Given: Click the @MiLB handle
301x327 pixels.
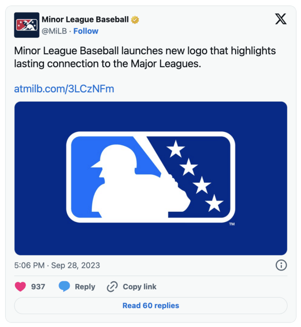Looking at the screenshot, I should click(54, 31).
